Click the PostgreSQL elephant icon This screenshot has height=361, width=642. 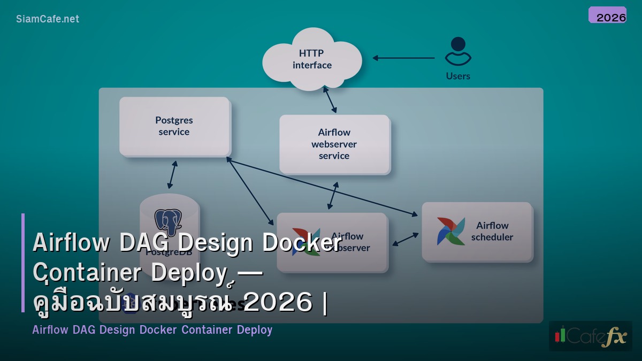pos(169,222)
